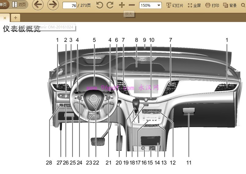Go to the next page arrow
The height and width of the screenshot is (174, 246).
pos(53,5)
